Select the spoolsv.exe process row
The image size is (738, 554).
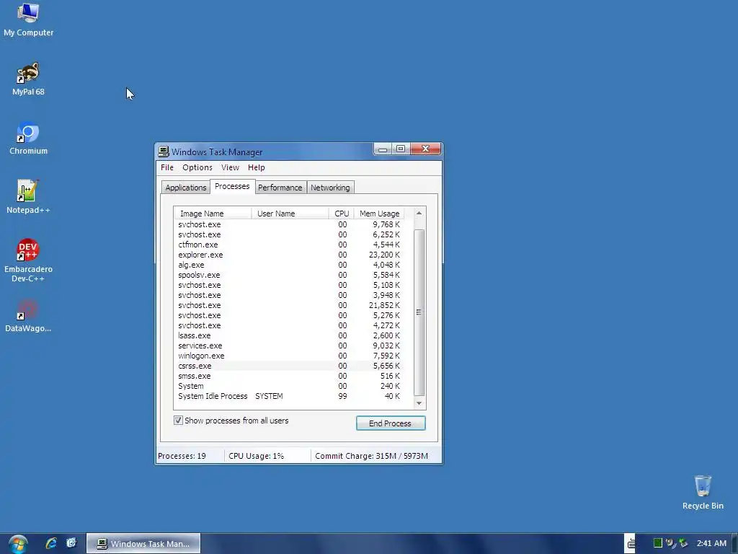point(289,275)
